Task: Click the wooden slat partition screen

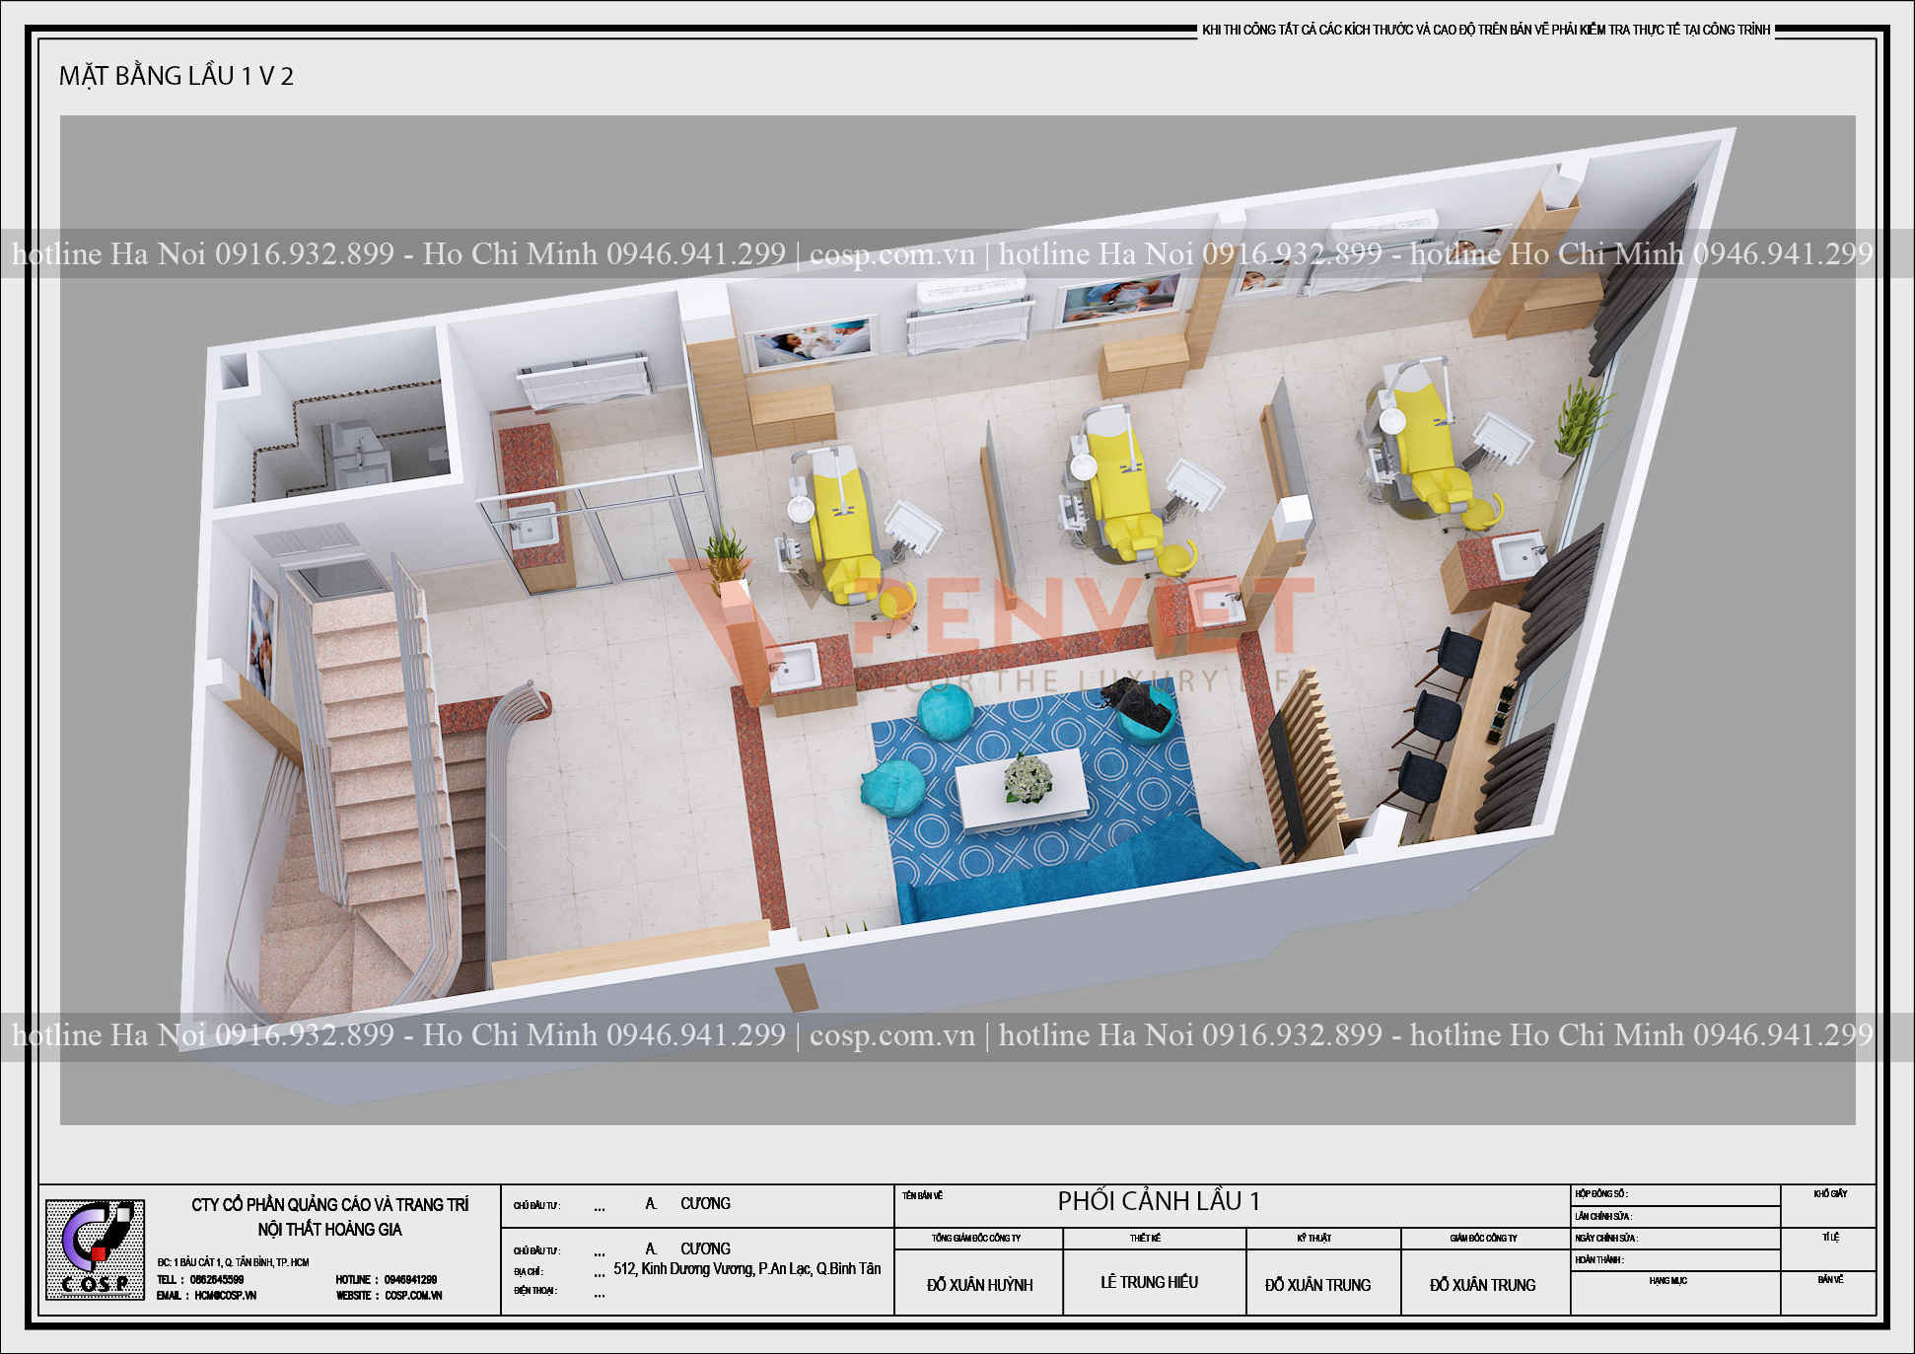Action: point(1302,769)
